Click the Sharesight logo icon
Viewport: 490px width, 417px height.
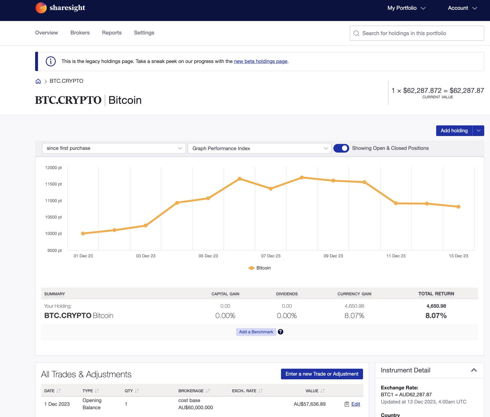pos(41,8)
